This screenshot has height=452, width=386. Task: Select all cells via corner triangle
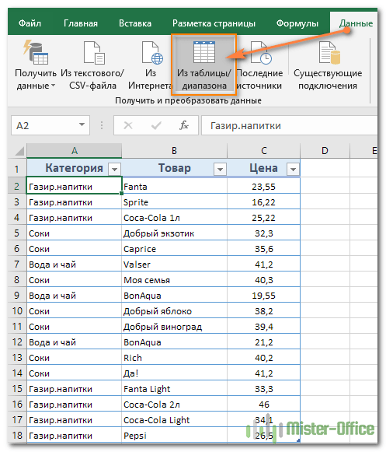click(19, 151)
